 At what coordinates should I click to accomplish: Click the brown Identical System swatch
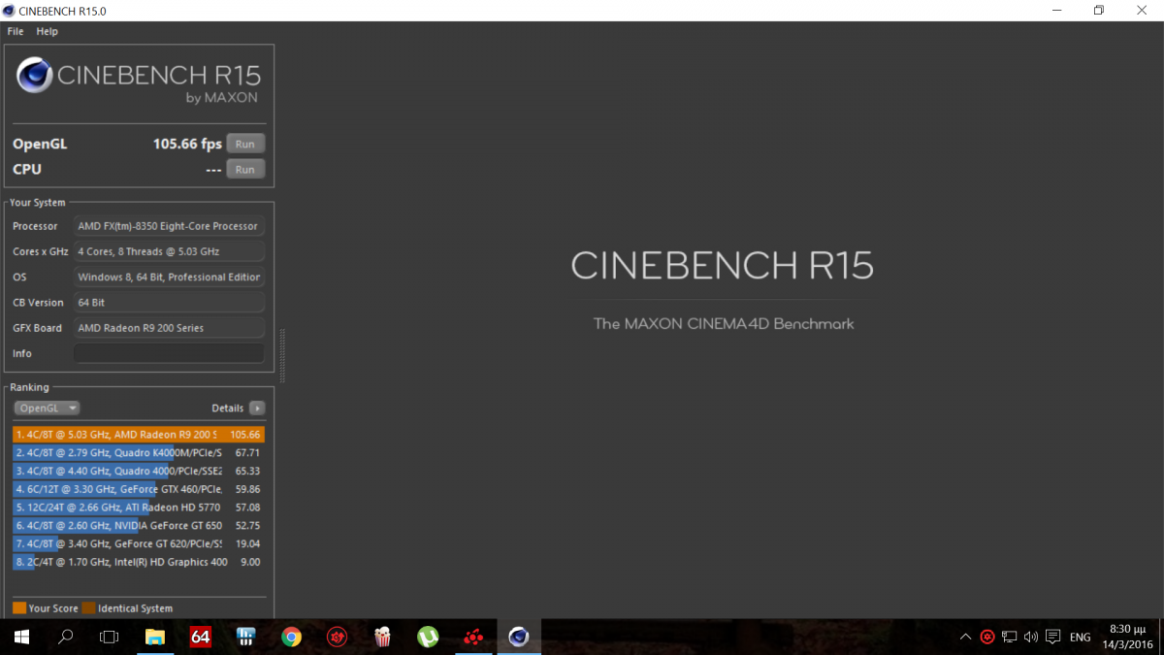click(x=88, y=608)
